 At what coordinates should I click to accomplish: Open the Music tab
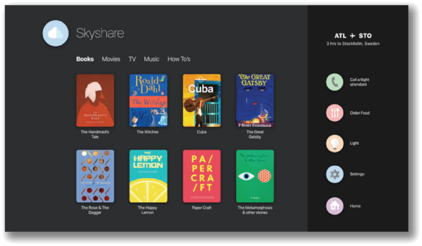(152, 59)
